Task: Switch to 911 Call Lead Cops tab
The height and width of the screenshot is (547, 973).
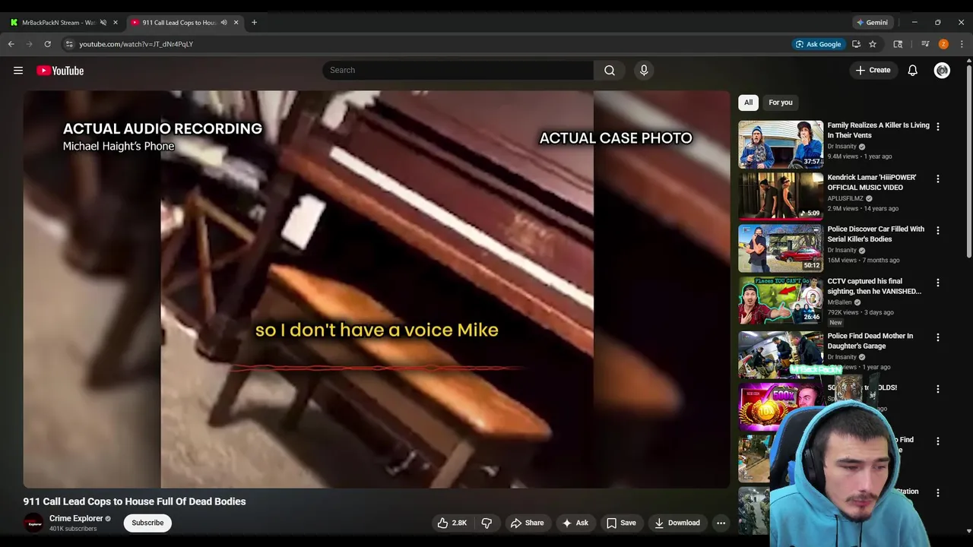Action: point(179,22)
